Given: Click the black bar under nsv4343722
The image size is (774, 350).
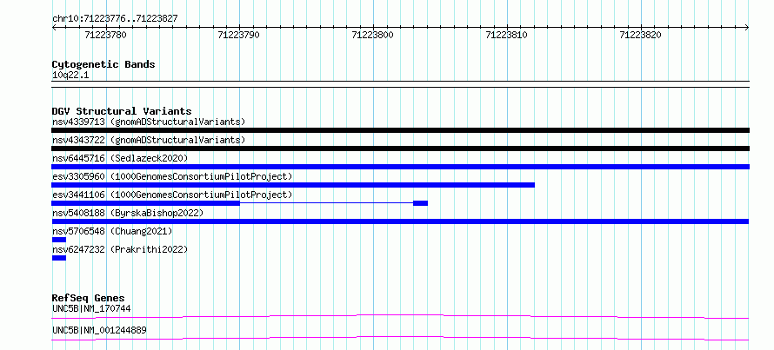Looking at the screenshot, I should pos(400,149).
